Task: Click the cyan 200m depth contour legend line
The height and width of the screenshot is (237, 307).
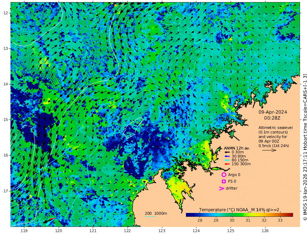Action: (x=150, y=216)
